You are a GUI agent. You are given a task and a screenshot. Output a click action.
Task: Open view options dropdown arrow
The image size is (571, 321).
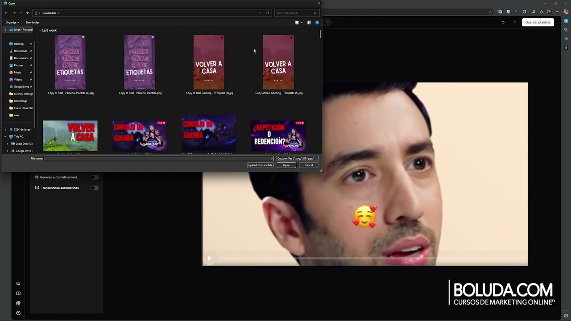point(302,22)
